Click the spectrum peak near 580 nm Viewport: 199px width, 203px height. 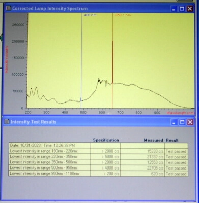[99, 79]
